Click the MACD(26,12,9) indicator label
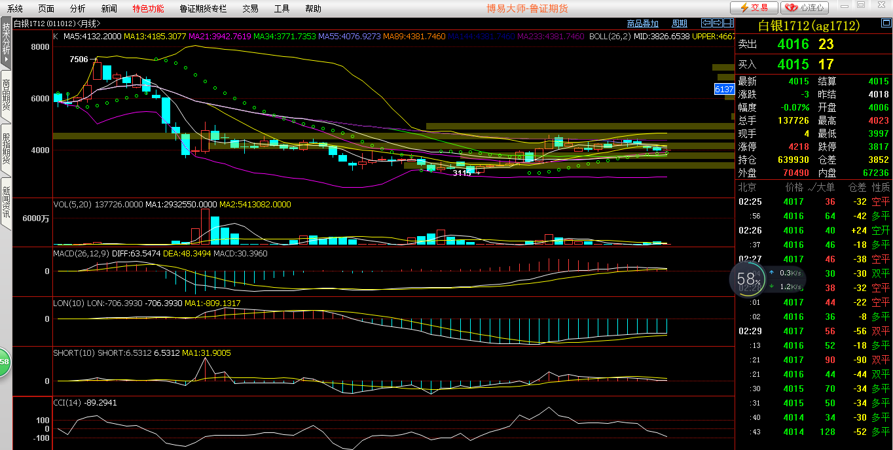Screen dimensions: 893x450 point(81,254)
